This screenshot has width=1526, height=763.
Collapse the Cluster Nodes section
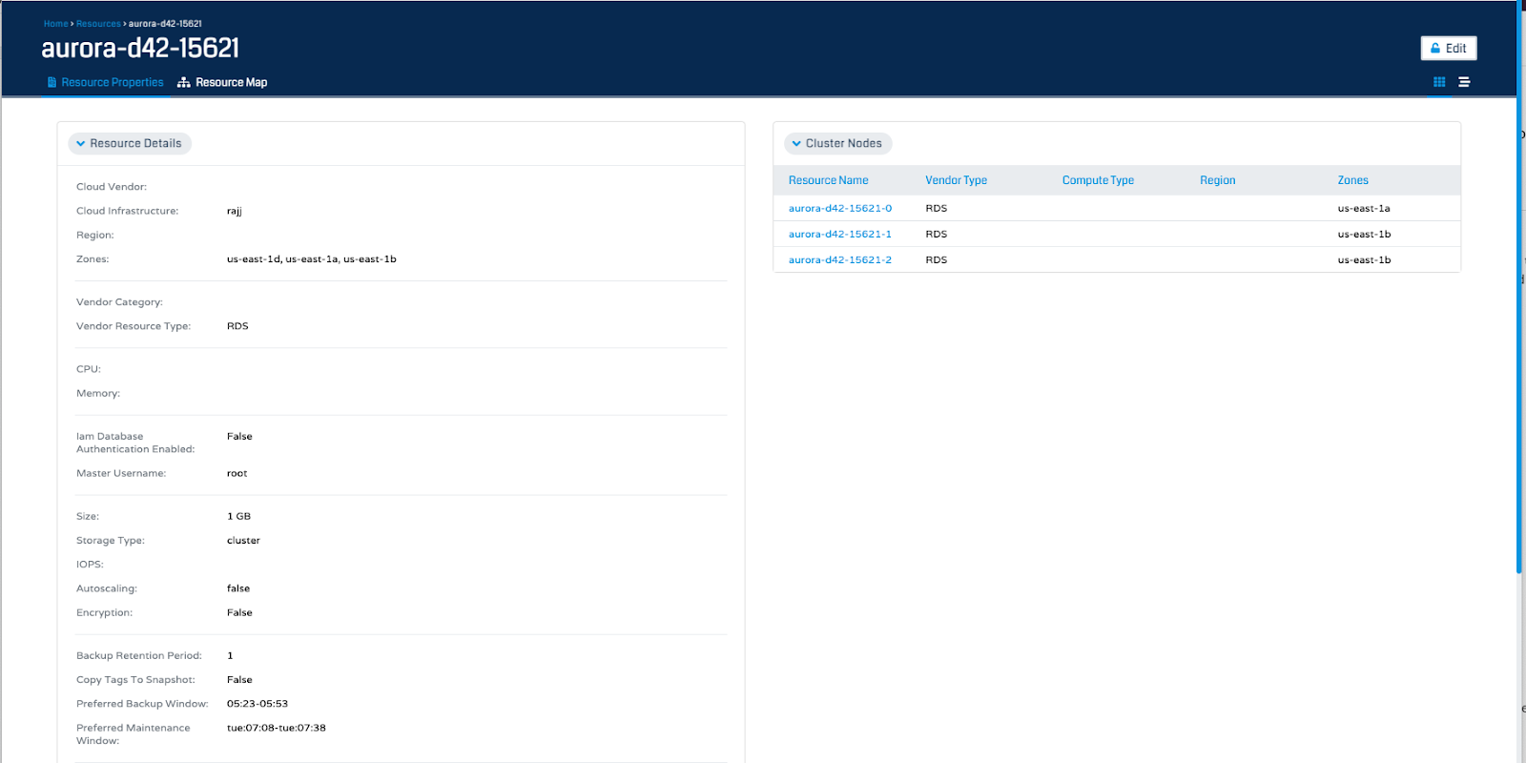click(x=837, y=143)
